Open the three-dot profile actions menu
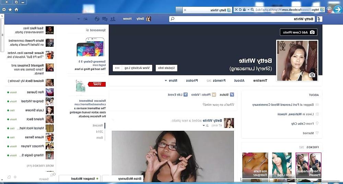Viewport: 343px width, 184px height. [x=117, y=68]
